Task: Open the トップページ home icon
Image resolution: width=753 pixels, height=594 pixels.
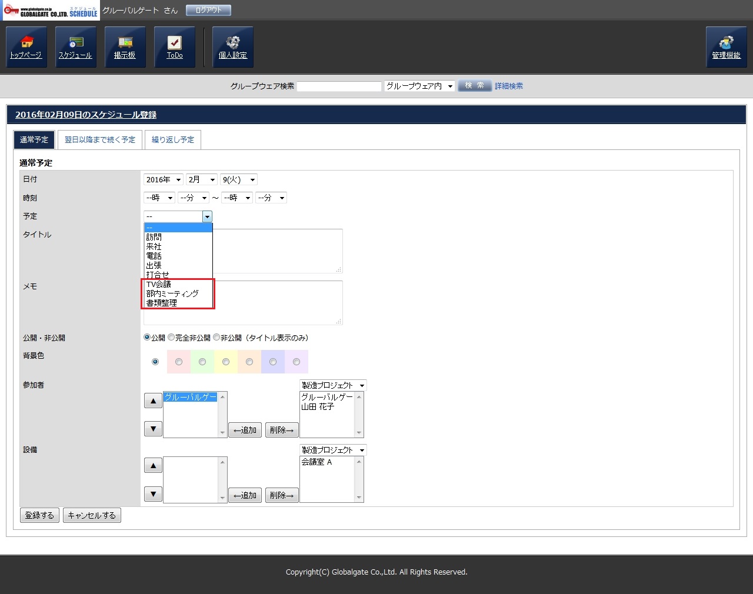Action: 26,47
